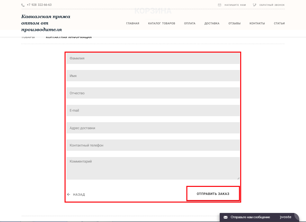Image resolution: width=306 pixels, height=222 pixels.
Task: Request a call via Обратный звонок
Action: pos(272,5)
